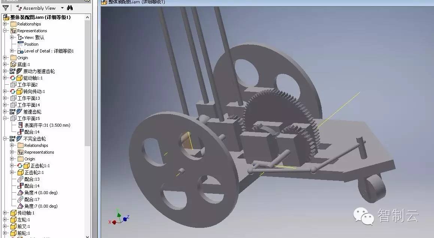
Task: Expand the top-level Relationships folder
Action: [x=5, y=24]
